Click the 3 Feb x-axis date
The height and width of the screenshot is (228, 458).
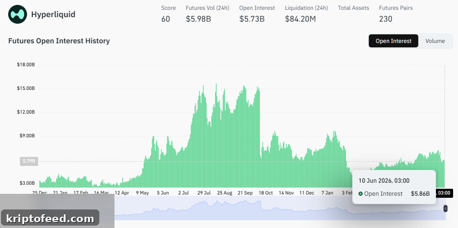click(x=347, y=193)
